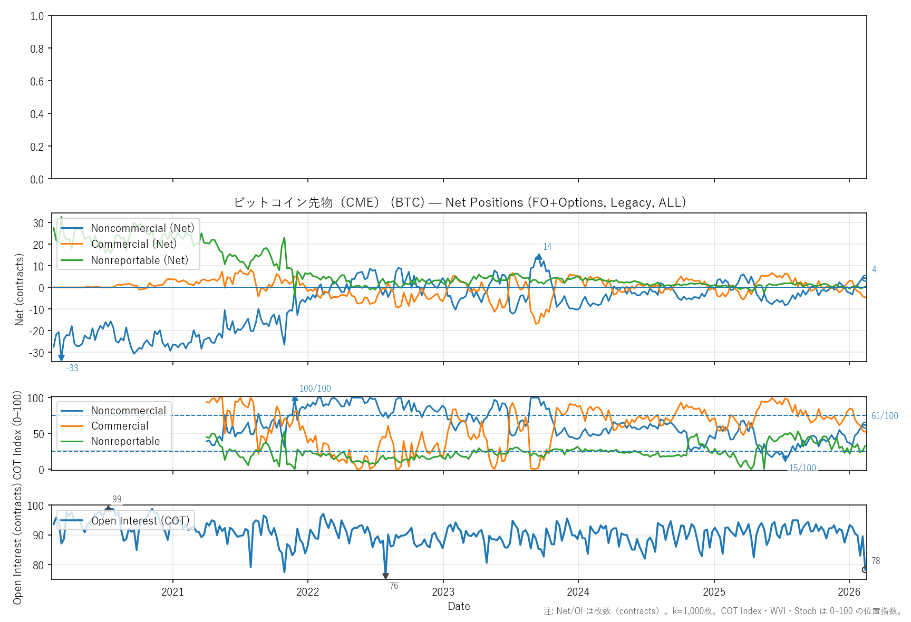The image size is (911, 622).
Task: Click the 2025 tick label on Date axis
Action: pyautogui.click(x=714, y=592)
